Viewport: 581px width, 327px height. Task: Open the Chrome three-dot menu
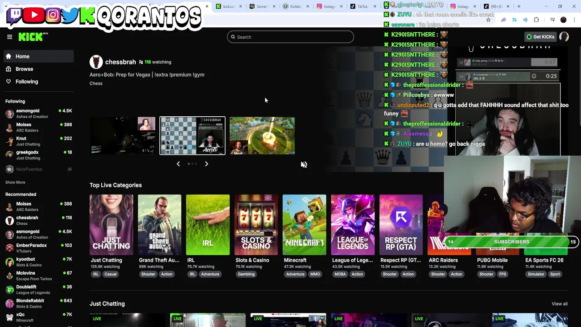coord(574,20)
